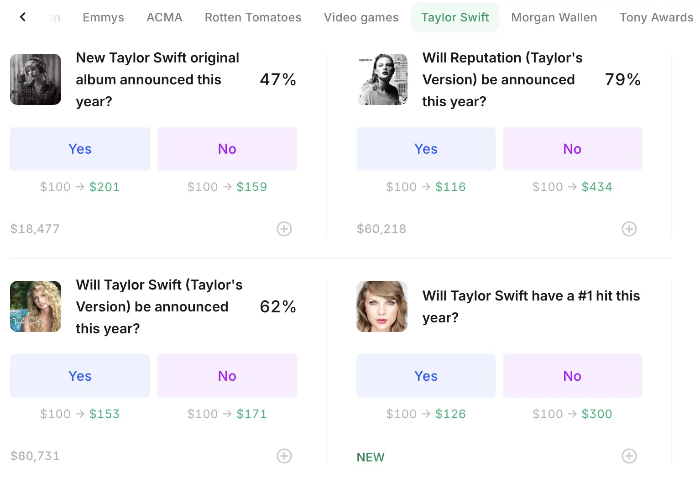Click plus icon on Taylor Swift (Taylor's Version) market

(x=284, y=456)
